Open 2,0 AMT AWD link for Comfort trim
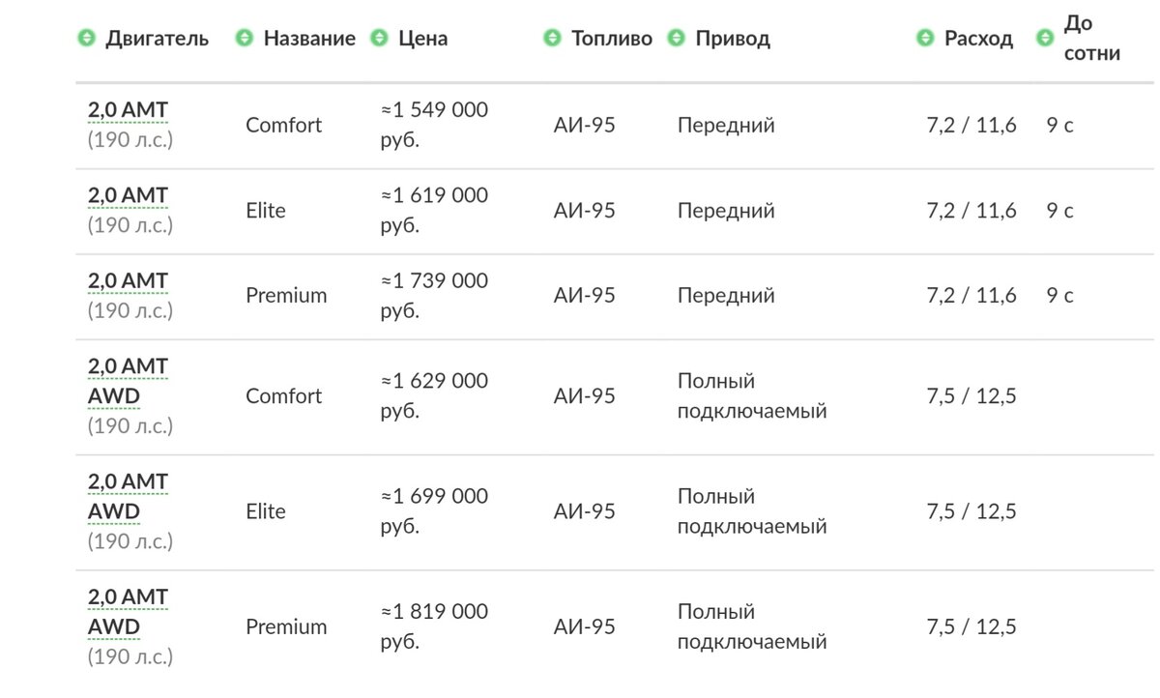 [128, 381]
